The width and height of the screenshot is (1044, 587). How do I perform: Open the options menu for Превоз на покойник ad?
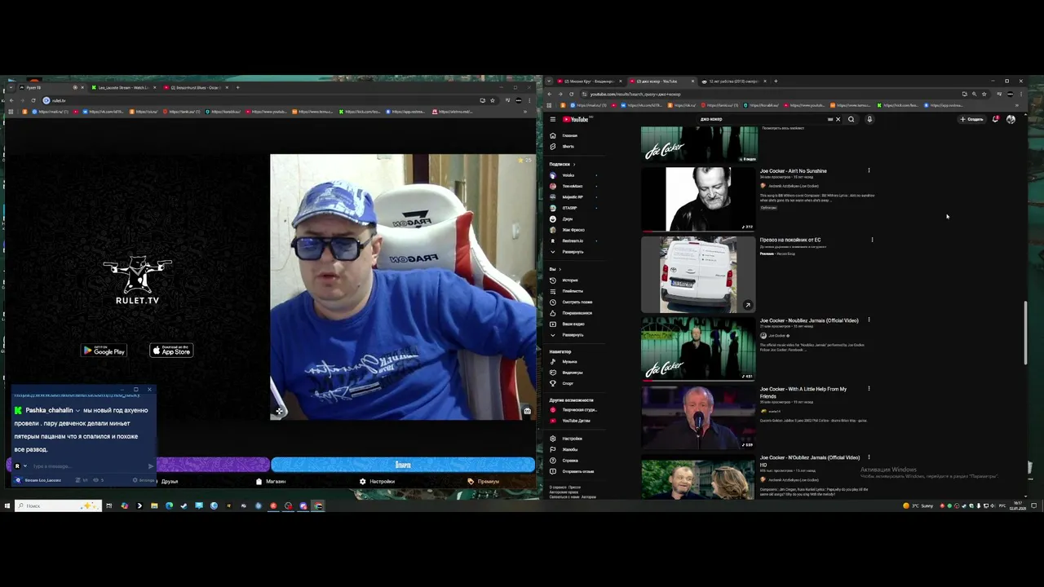[x=872, y=240]
